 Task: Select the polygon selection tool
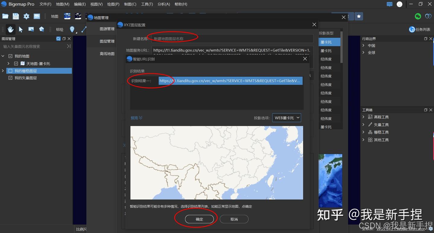coord(42,29)
